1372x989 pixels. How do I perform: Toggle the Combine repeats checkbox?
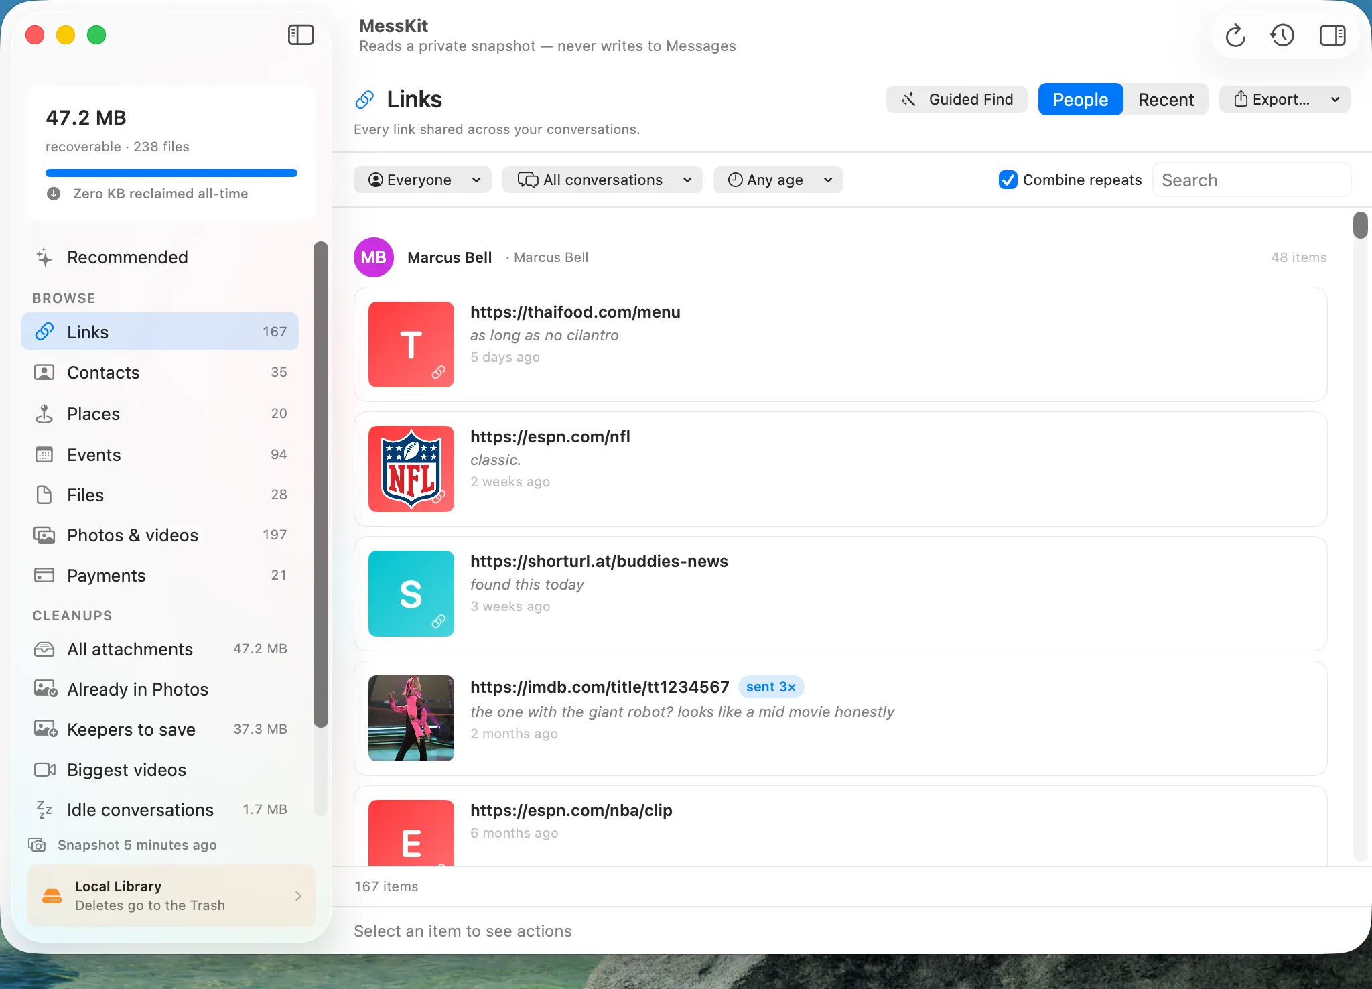pyautogui.click(x=1008, y=180)
